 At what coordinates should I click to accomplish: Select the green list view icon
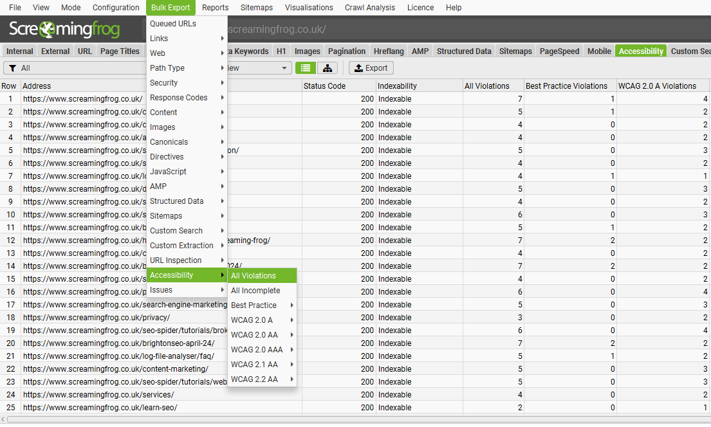305,68
